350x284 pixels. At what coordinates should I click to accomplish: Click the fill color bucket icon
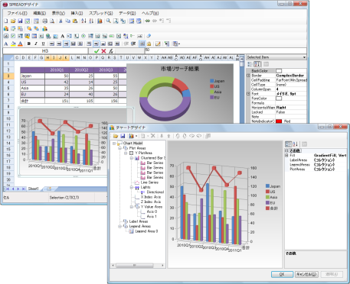[13, 44]
